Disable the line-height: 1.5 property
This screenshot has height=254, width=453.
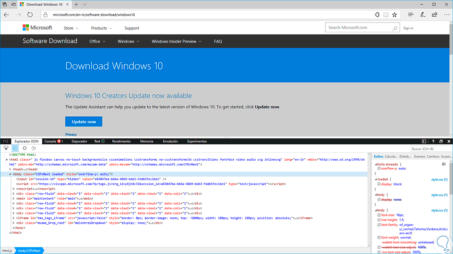coord(379,220)
